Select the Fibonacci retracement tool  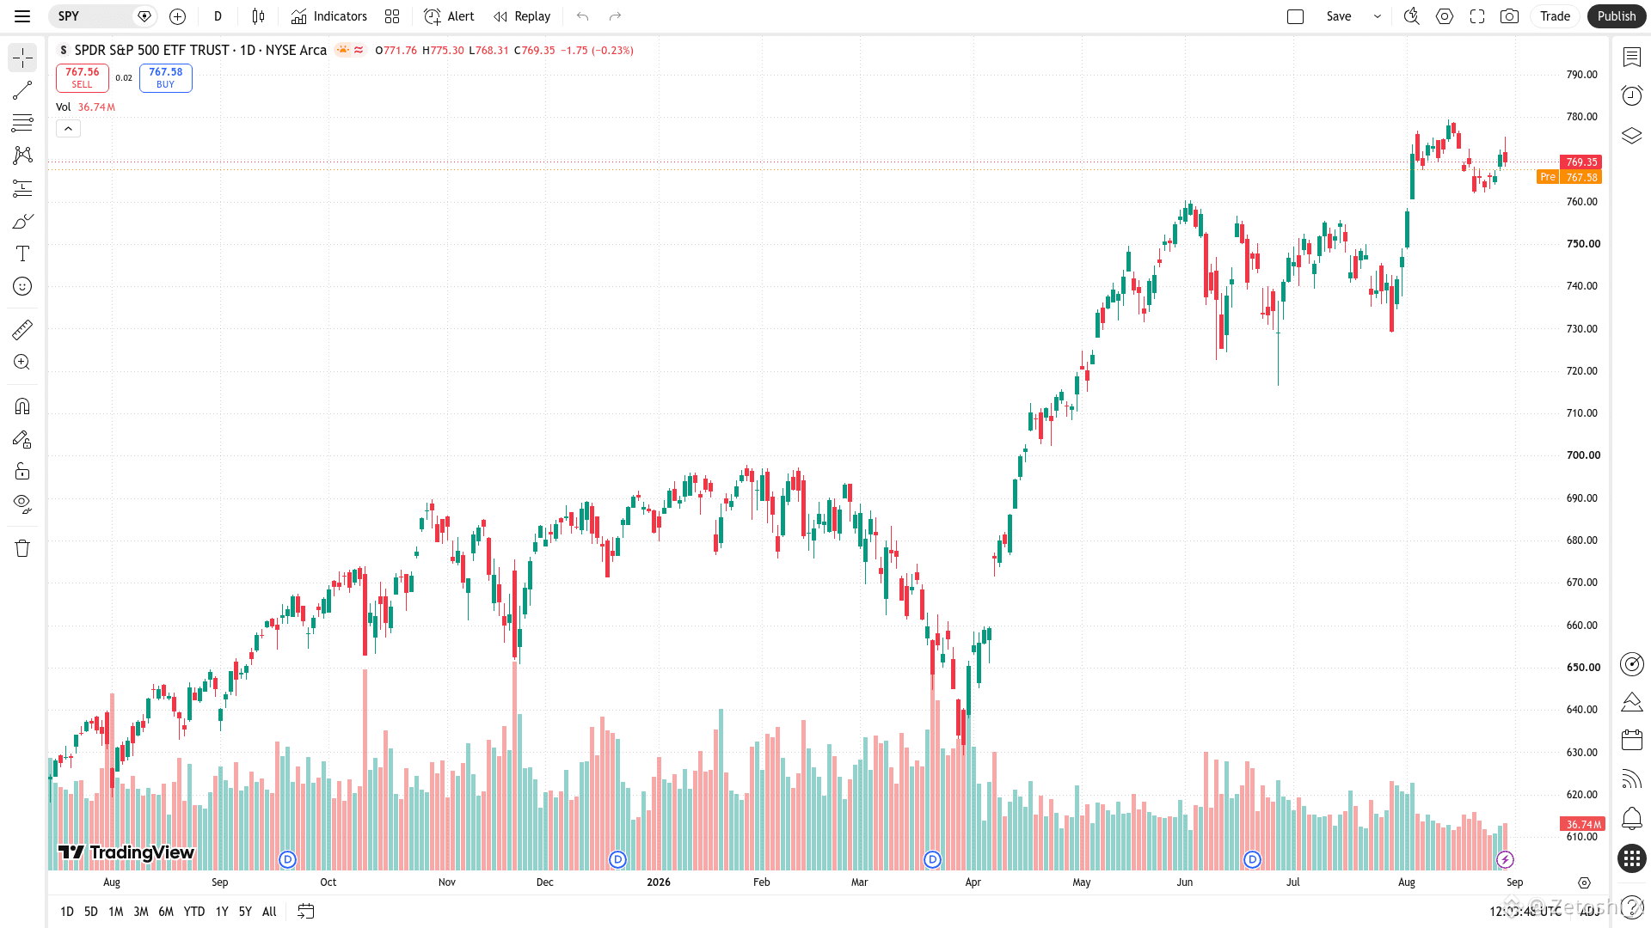tap(22, 123)
